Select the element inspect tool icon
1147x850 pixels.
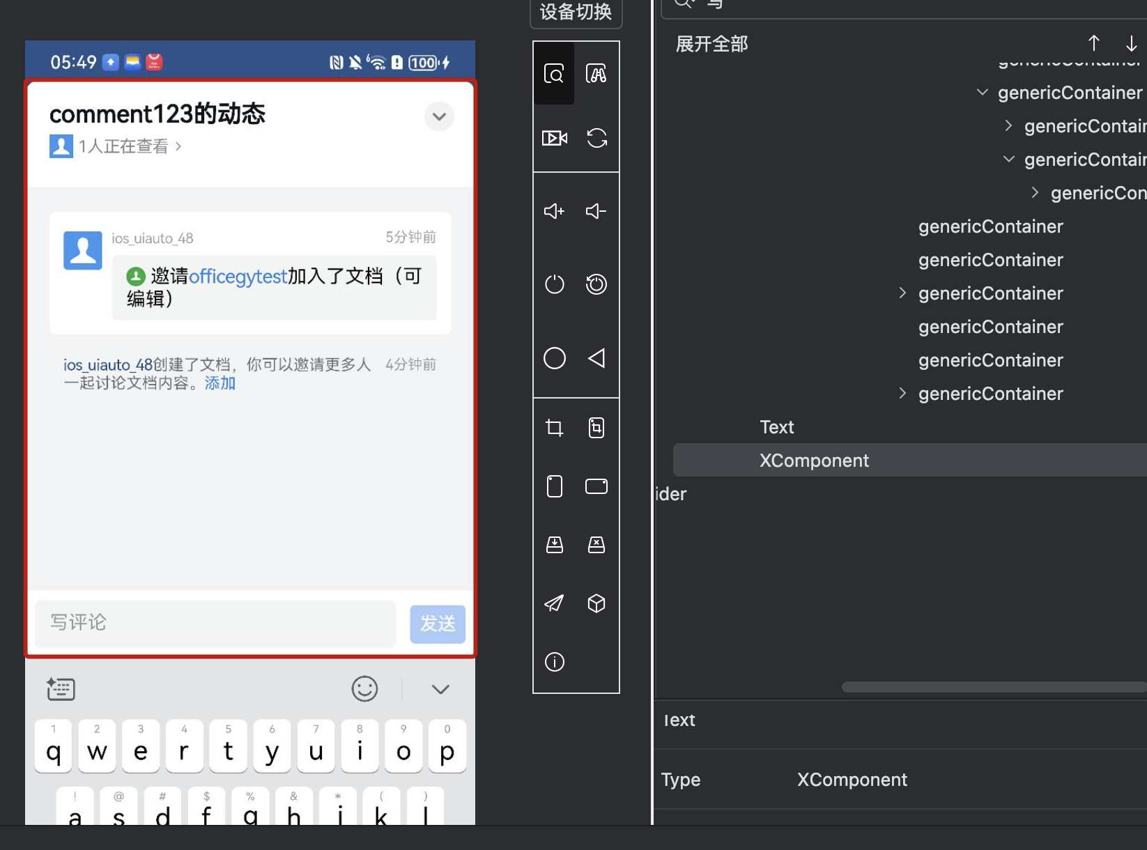tap(554, 73)
